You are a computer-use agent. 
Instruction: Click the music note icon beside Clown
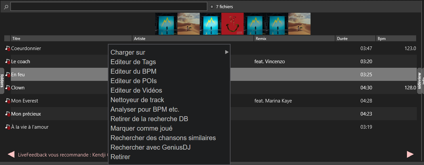coord(8,88)
